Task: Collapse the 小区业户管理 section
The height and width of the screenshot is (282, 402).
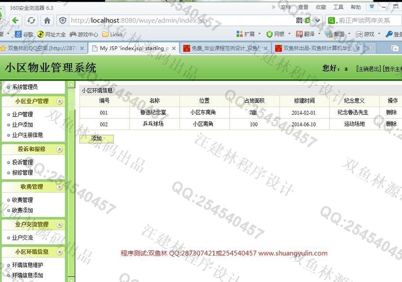Action: click(x=59, y=102)
